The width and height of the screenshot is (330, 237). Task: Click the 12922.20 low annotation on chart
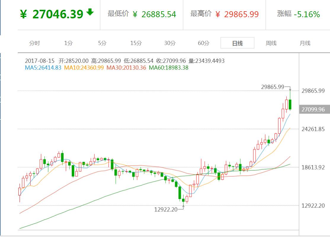pyautogui.click(x=166, y=209)
